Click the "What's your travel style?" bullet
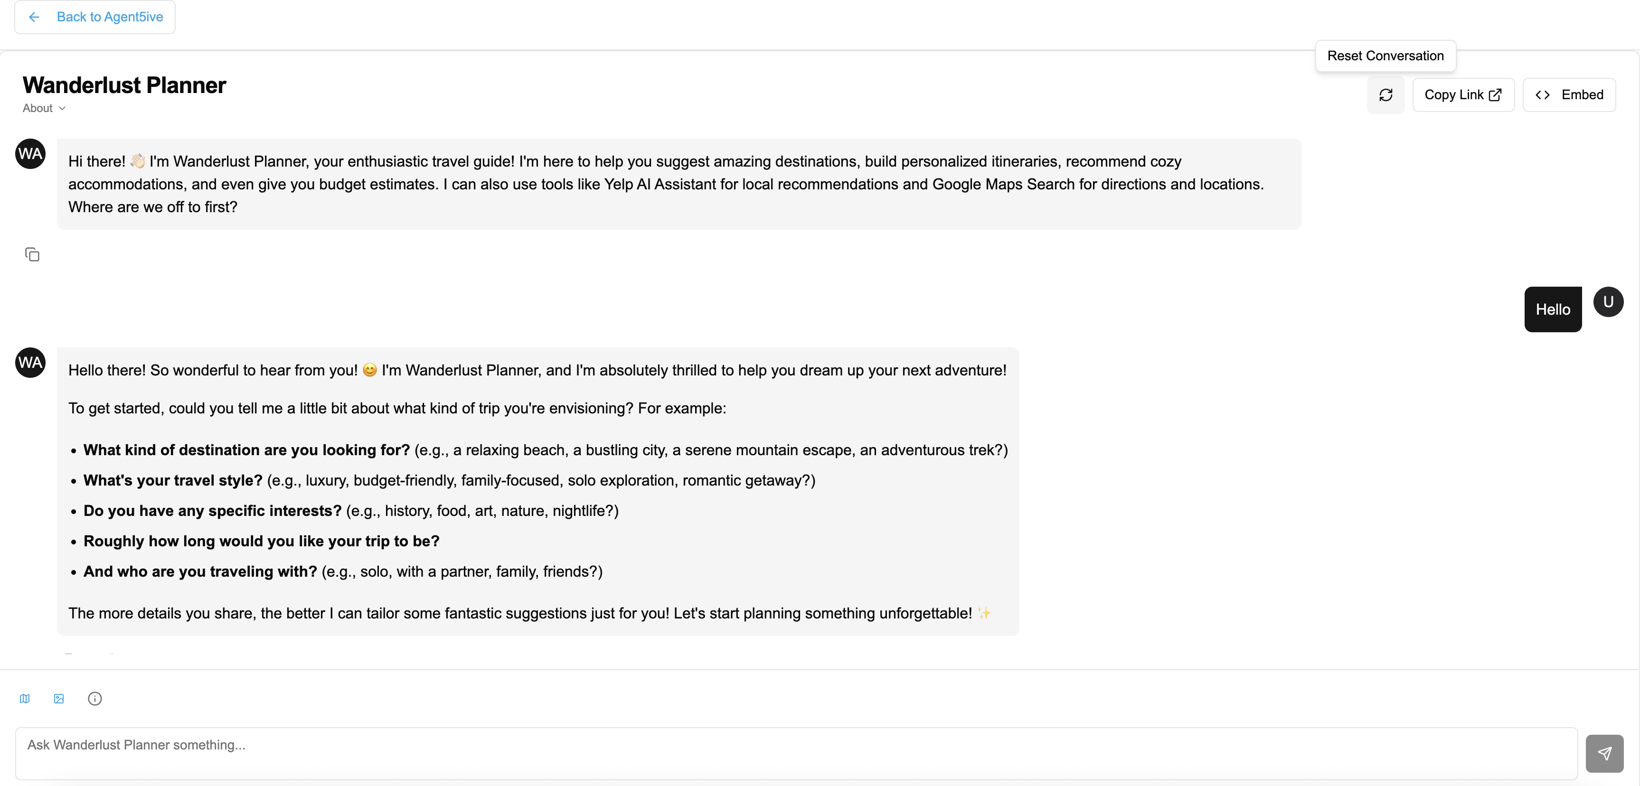The height and width of the screenshot is (786, 1640). click(x=172, y=480)
